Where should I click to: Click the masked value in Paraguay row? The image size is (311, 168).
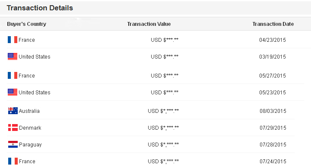pos(163,145)
